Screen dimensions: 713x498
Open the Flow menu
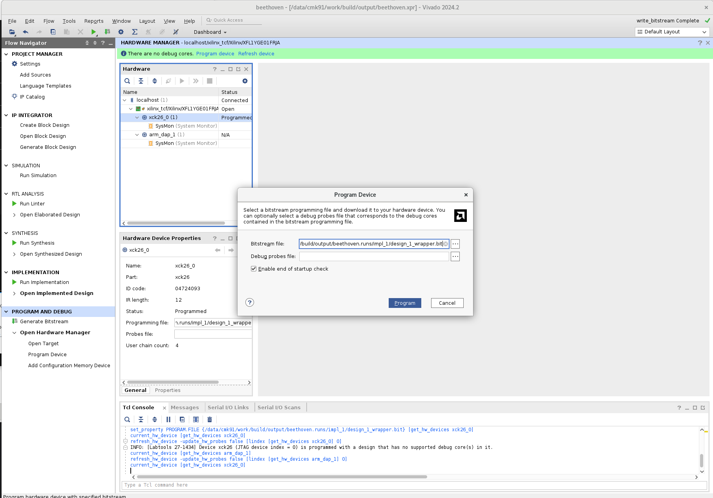(x=49, y=21)
